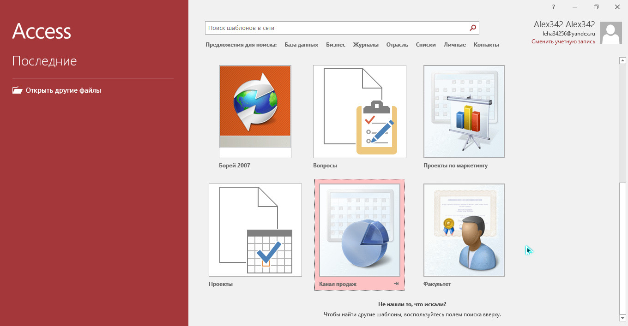The image size is (628, 326).
Task: Choose the Проекты calendar template icon
Action: [255, 230]
